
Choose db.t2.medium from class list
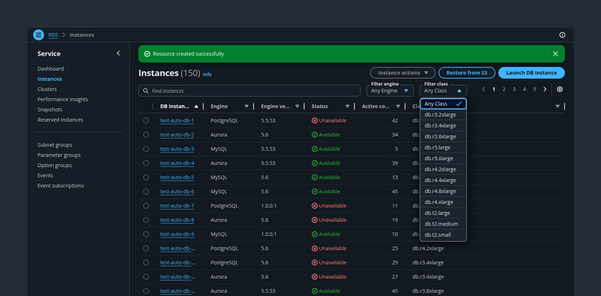pos(443,224)
